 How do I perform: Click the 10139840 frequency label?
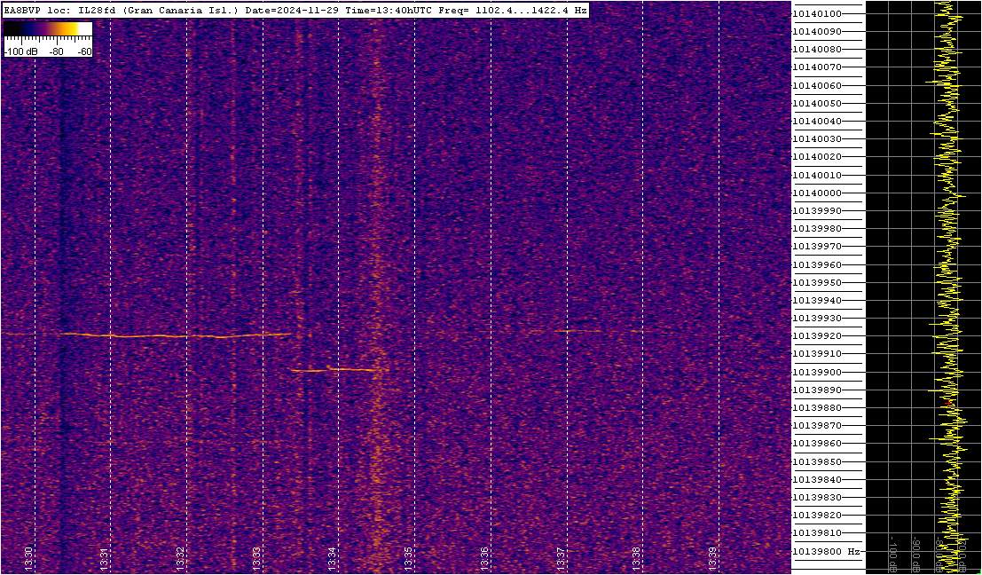point(817,480)
